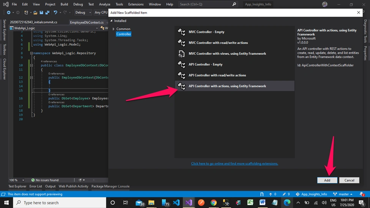Click the pending changes pencil indicator

pyautogui.click(x=286, y=194)
